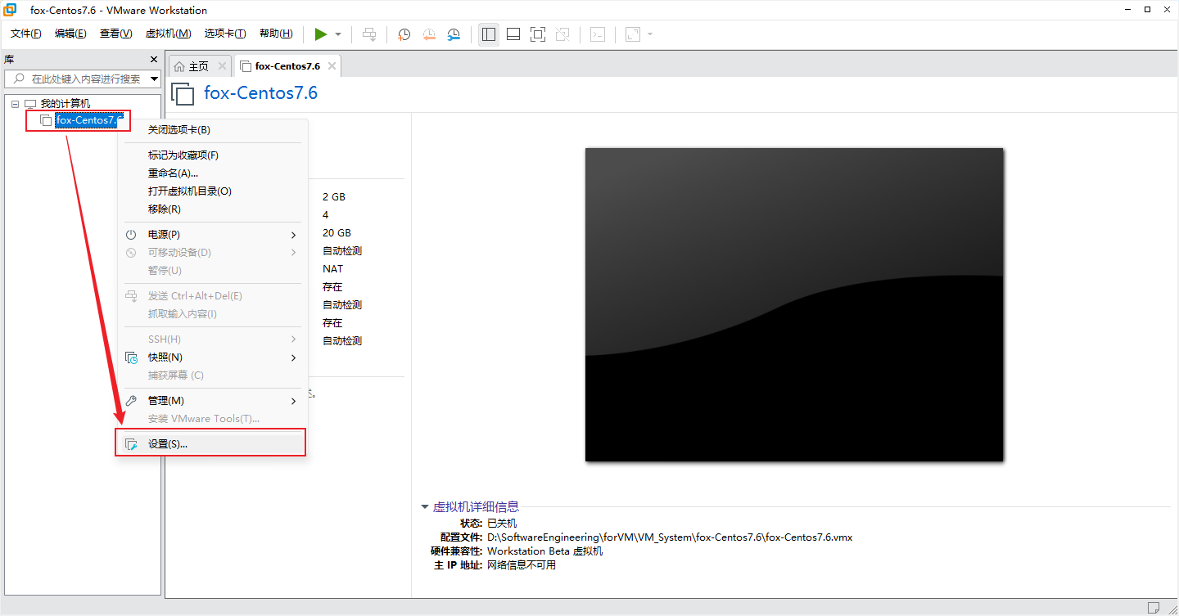Click the NAT network adapter value
The image size is (1179, 616).
(x=333, y=269)
